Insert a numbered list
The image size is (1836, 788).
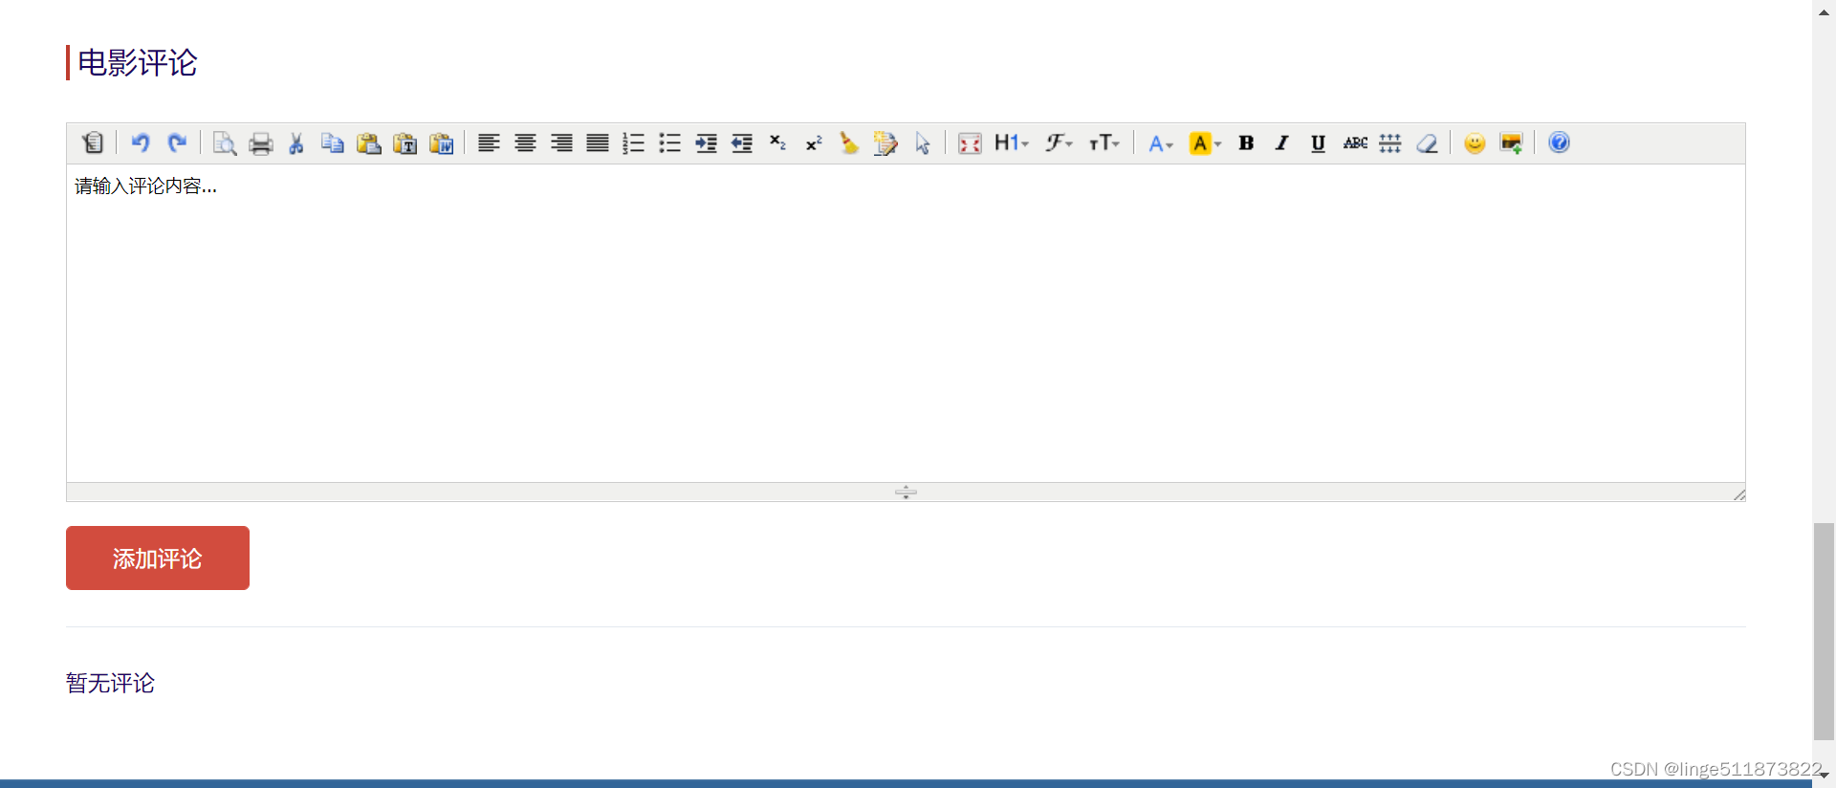tap(634, 142)
